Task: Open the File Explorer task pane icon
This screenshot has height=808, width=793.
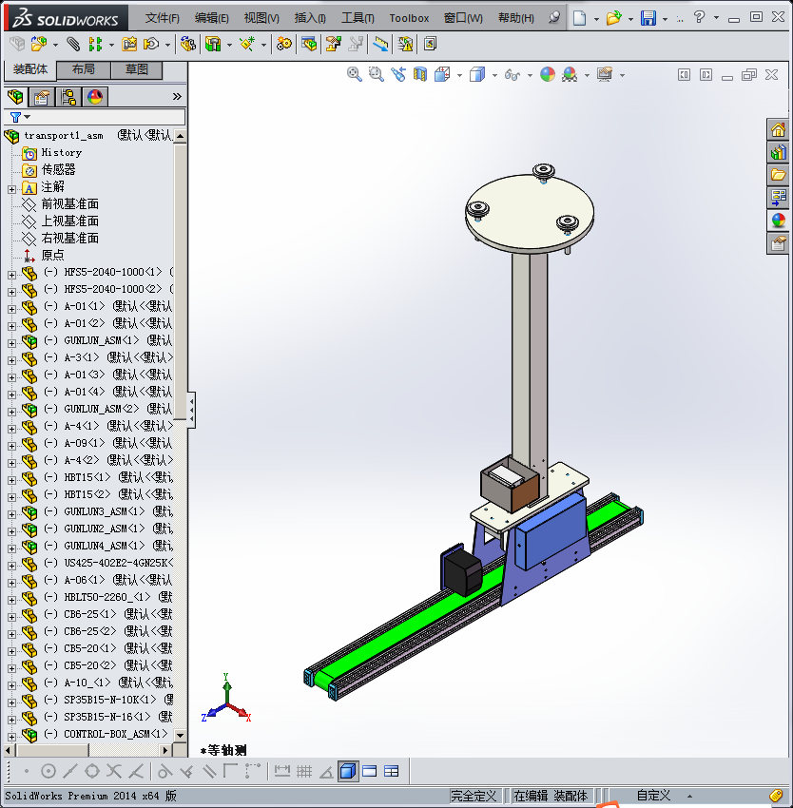Action: (x=778, y=175)
